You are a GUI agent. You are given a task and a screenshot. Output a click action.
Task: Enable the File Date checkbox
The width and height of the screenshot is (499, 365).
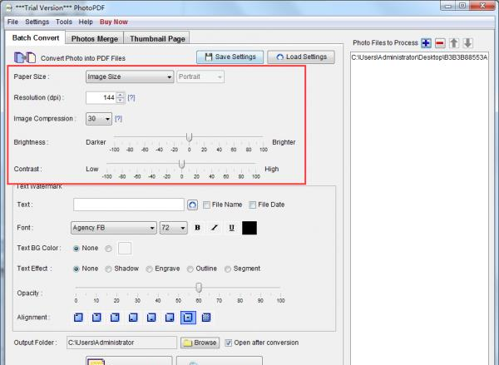point(254,205)
